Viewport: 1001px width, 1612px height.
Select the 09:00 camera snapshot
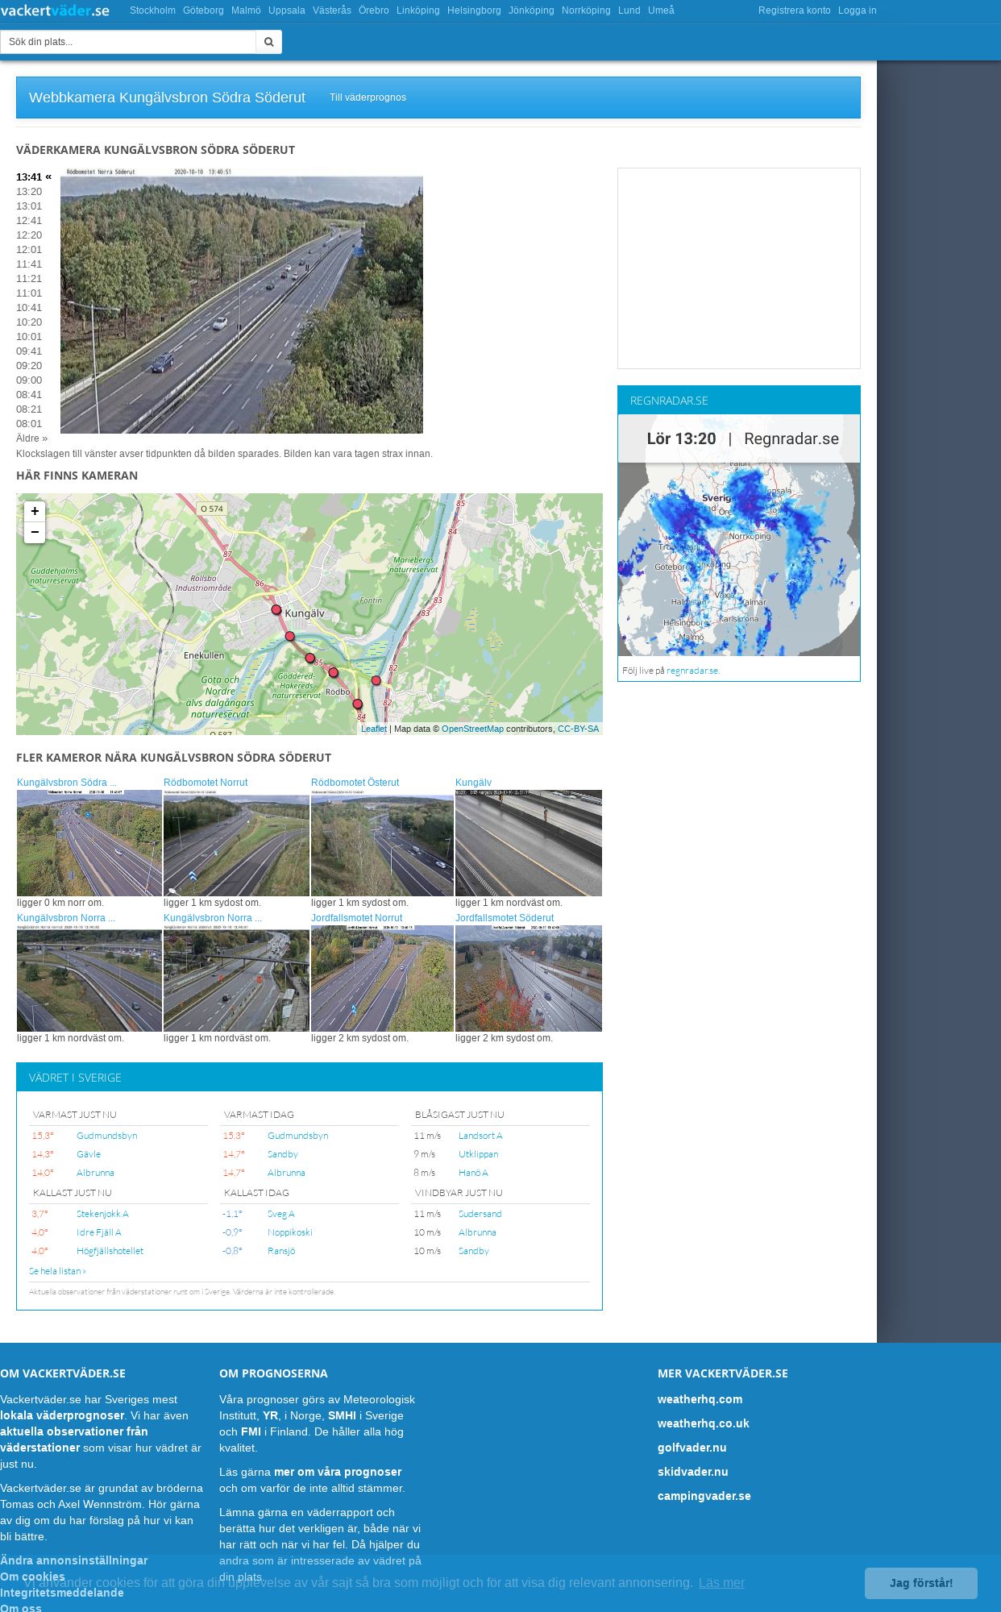(29, 380)
